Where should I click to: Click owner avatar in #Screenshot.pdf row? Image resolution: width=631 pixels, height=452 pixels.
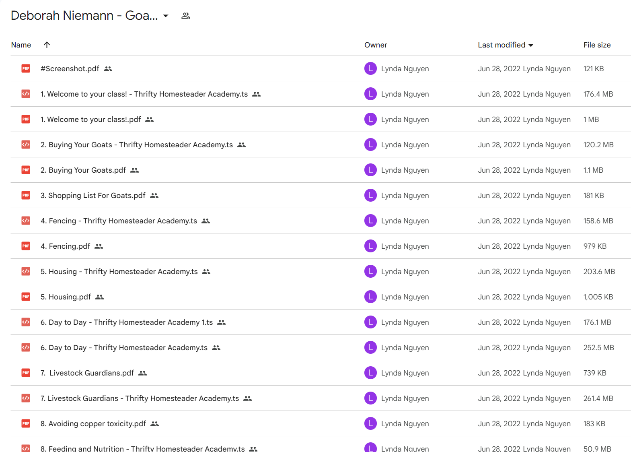(x=370, y=68)
